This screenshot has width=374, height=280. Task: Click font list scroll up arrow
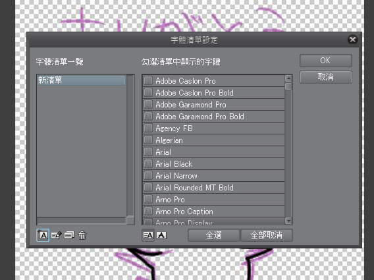point(288,78)
